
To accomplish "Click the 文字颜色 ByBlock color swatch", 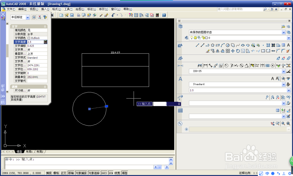I will coord(29,38).
